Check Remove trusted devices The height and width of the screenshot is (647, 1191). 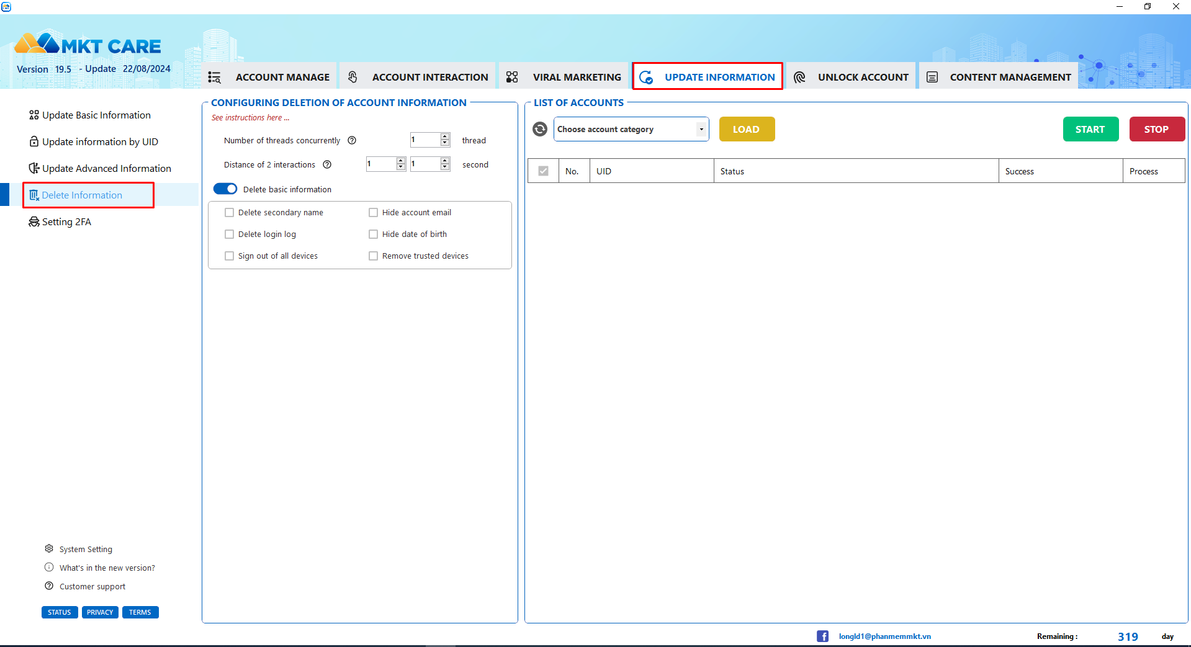[374, 256]
